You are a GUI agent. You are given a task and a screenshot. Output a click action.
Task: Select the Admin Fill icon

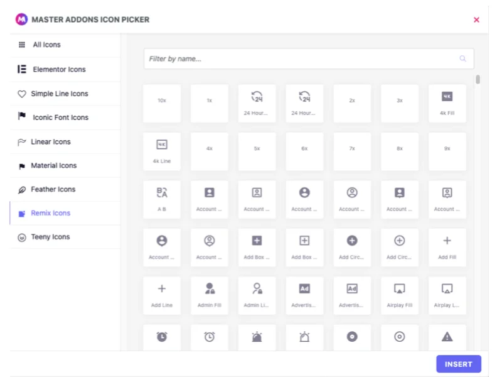[x=210, y=295]
